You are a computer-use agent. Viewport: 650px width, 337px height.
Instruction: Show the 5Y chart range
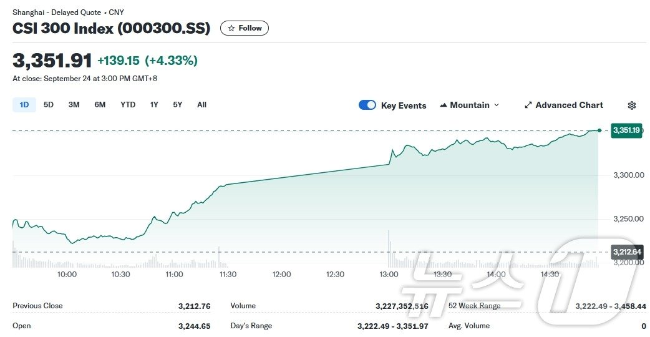coord(178,105)
